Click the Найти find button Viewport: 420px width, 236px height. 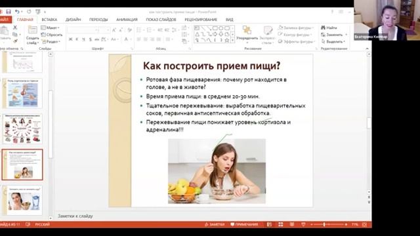point(329,28)
